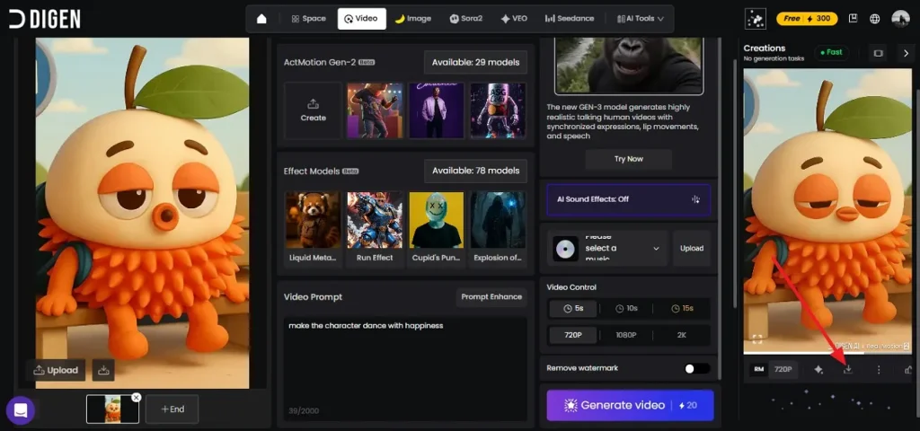Screen dimensions: 920x431
Task: Switch Creations panel layout view icon
Action: pyautogui.click(x=879, y=53)
